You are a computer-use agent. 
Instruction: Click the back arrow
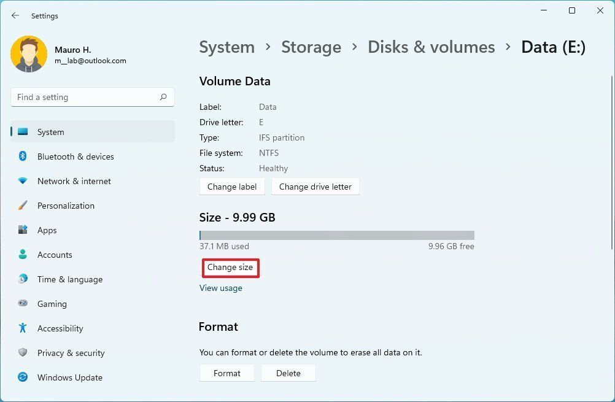coord(15,15)
